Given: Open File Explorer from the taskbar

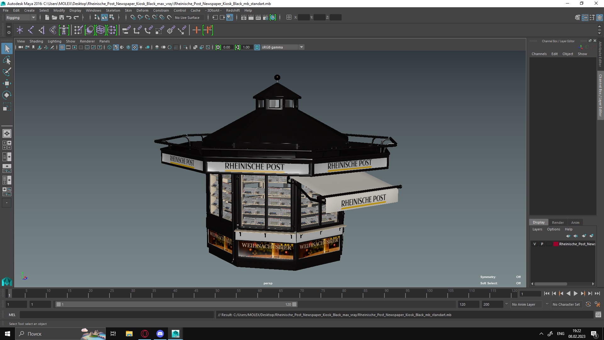Looking at the screenshot, I should 129,334.
